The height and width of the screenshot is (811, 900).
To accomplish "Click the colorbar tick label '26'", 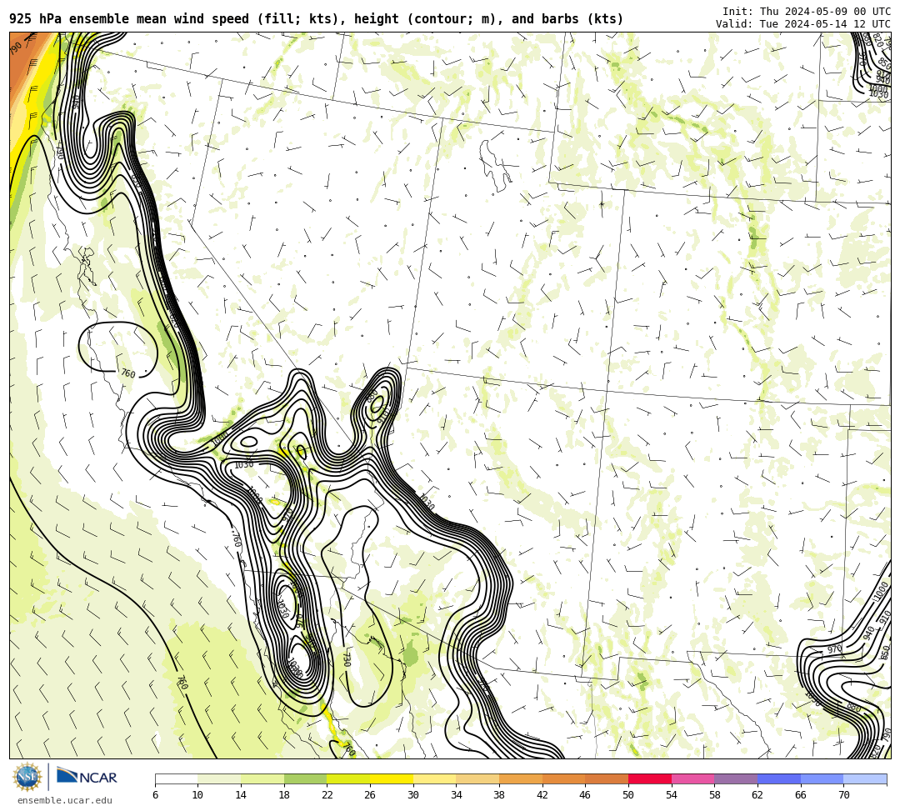I will [370, 795].
